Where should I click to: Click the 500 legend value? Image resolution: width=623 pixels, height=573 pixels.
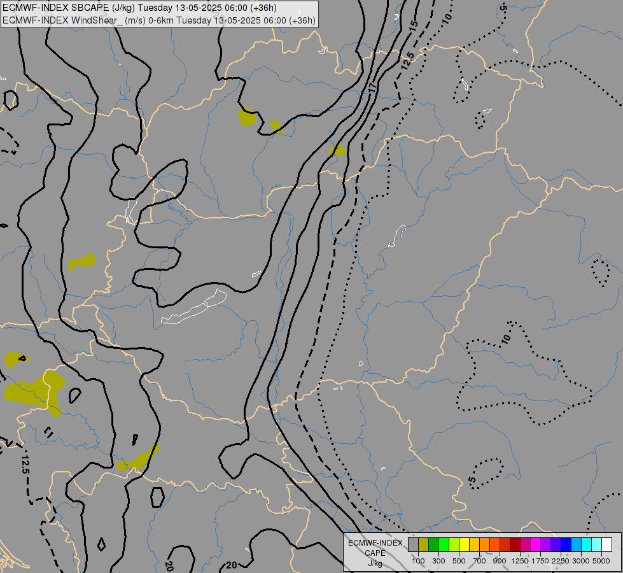459,561
